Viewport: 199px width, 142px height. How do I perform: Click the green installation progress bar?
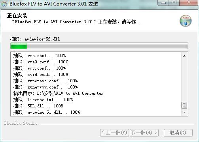99,46
